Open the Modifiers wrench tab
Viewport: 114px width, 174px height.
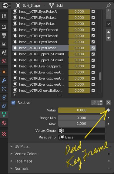4,80
